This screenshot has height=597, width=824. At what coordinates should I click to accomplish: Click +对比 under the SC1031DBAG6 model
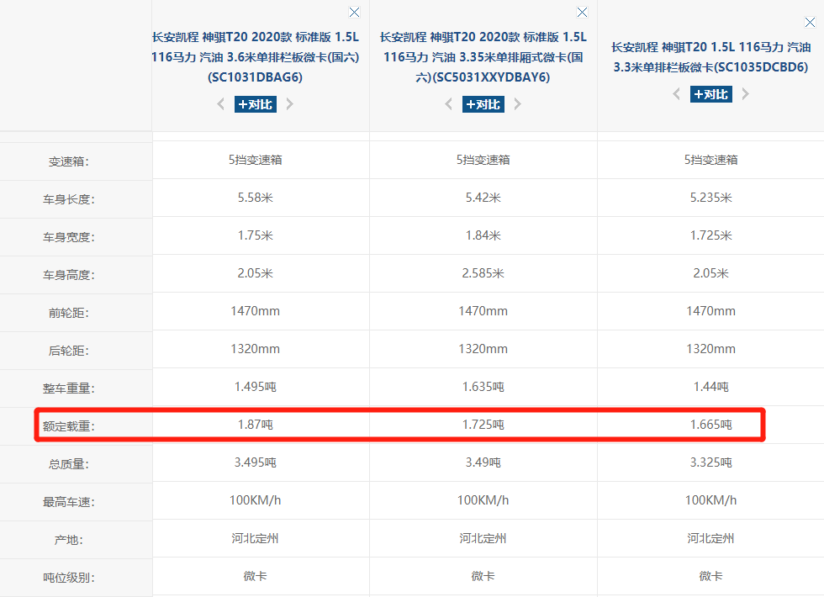[x=256, y=104]
